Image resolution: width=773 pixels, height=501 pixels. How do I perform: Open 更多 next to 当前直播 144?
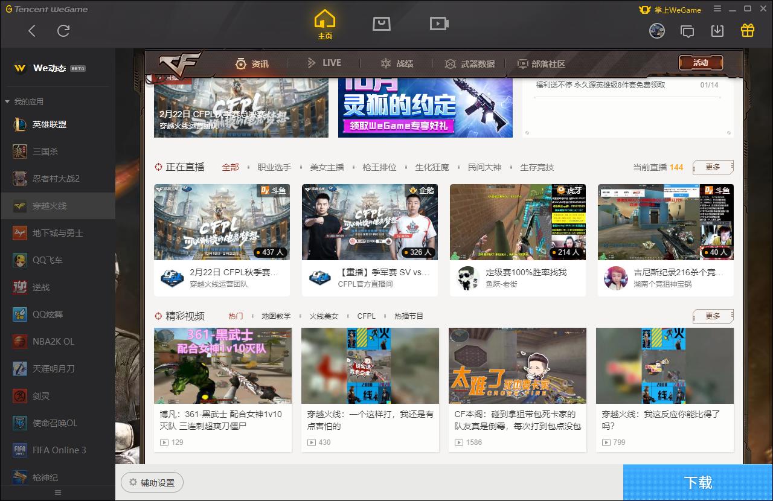(x=713, y=167)
